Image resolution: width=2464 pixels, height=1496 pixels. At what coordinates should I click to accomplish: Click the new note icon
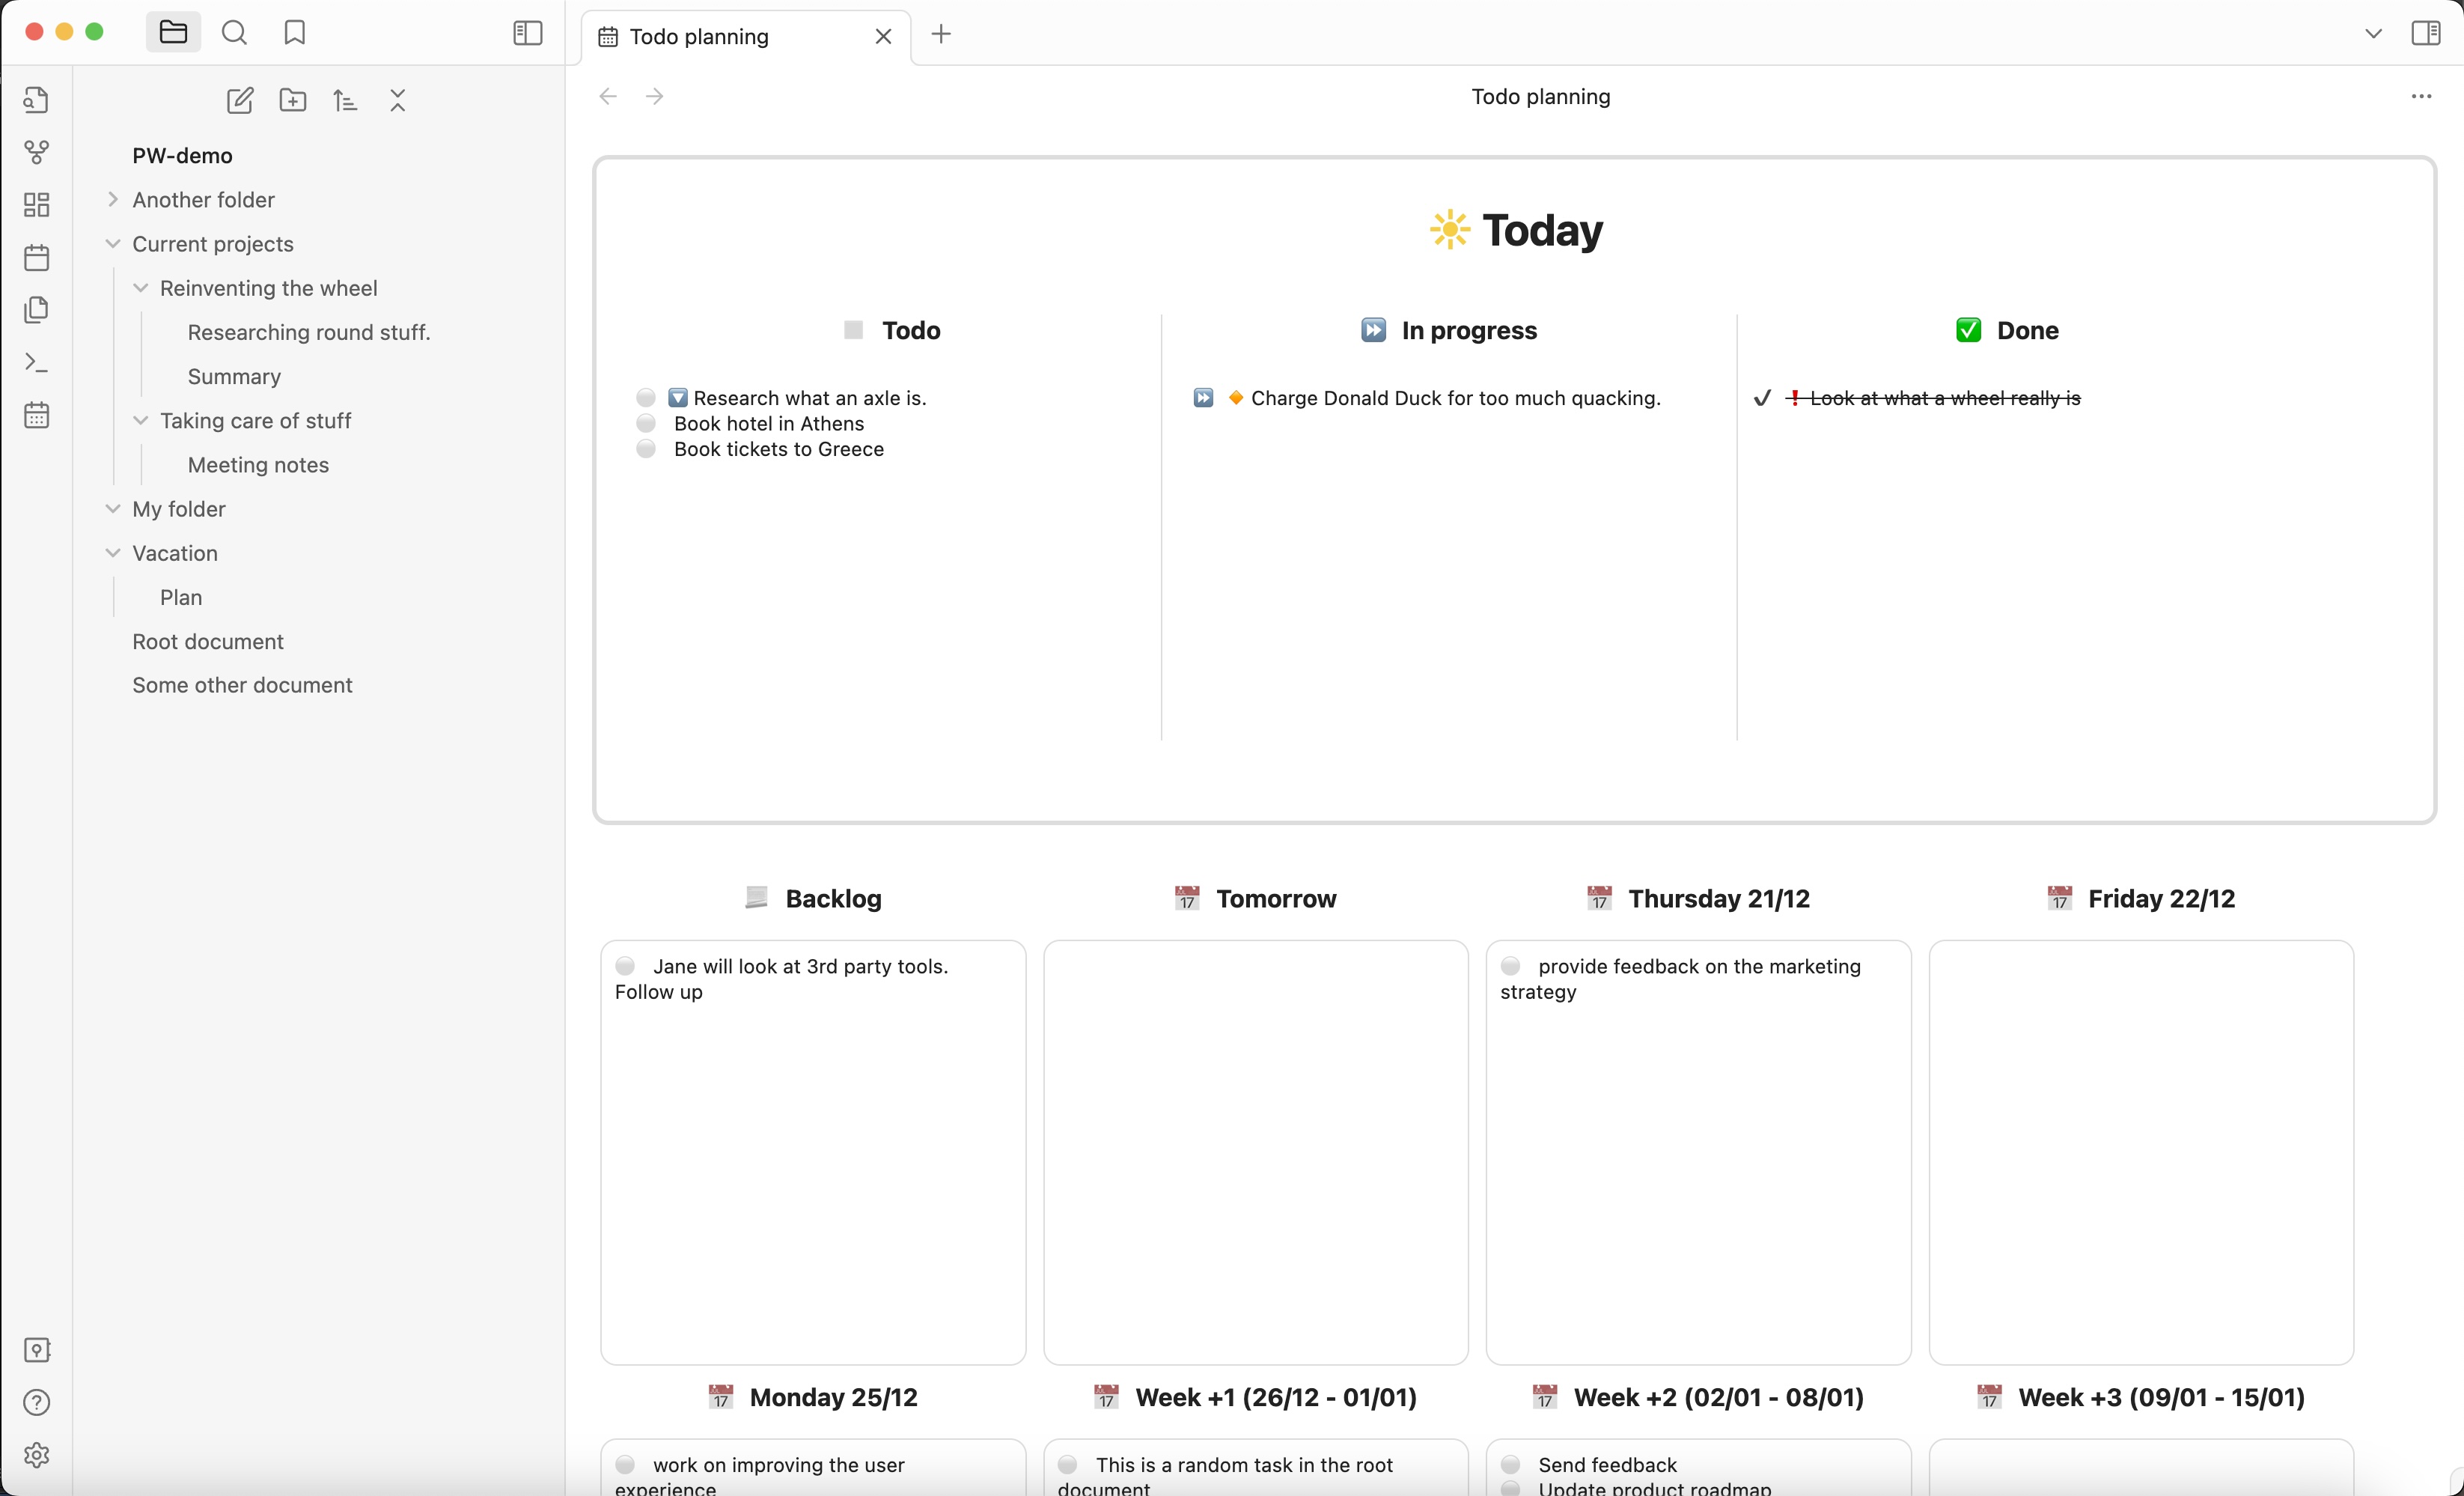click(x=240, y=100)
